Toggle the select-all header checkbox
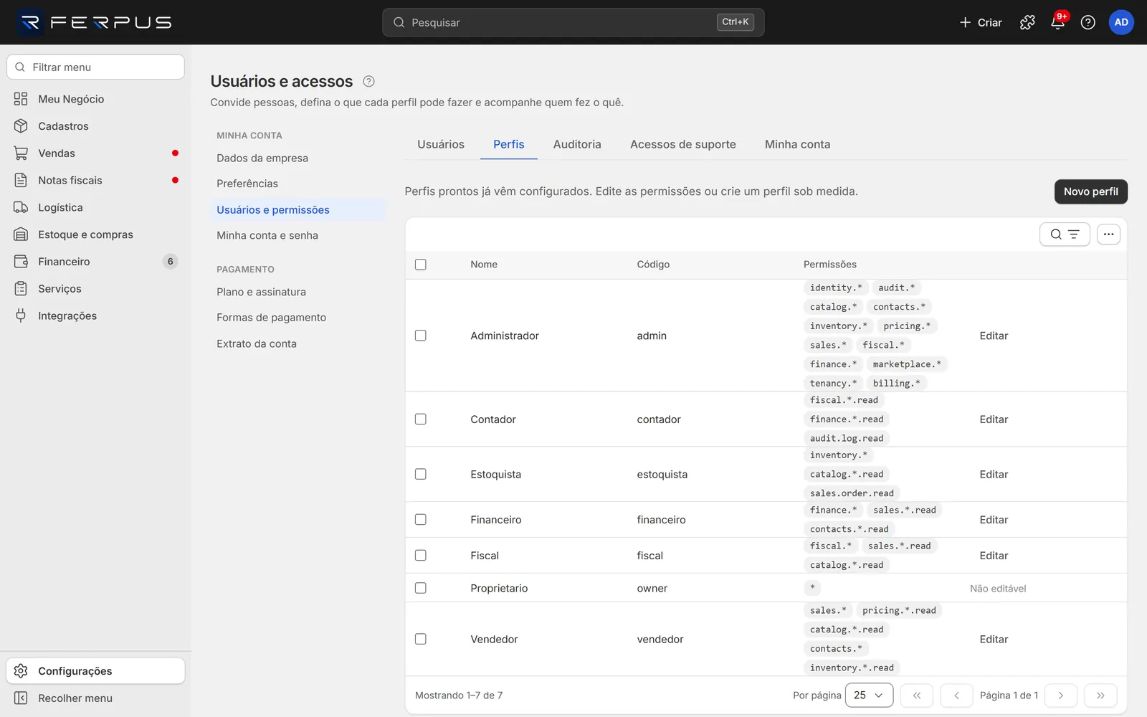The width and height of the screenshot is (1147, 717). 421,265
